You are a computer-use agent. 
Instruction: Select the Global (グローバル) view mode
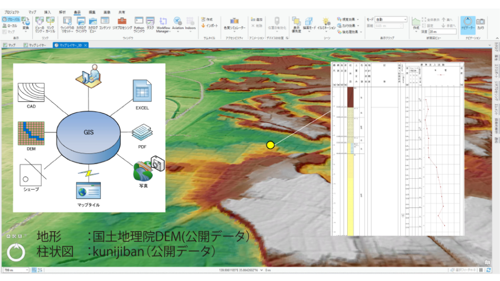point(10,19)
